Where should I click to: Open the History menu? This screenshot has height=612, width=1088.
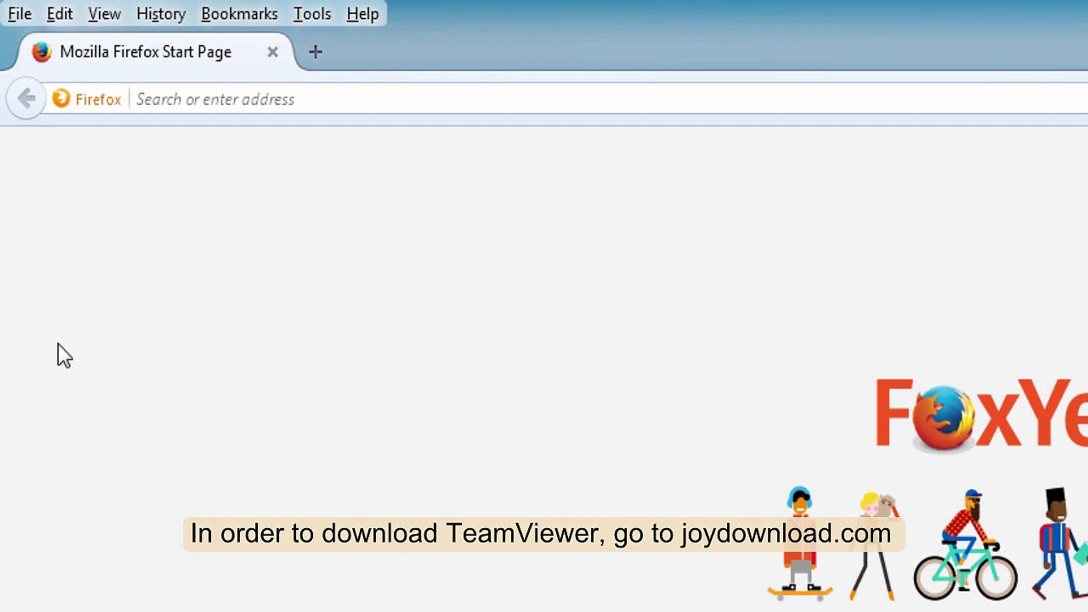tap(160, 14)
